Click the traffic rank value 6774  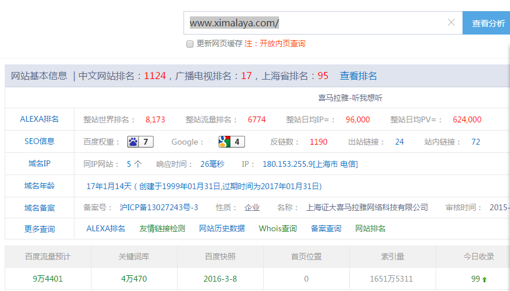(257, 120)
